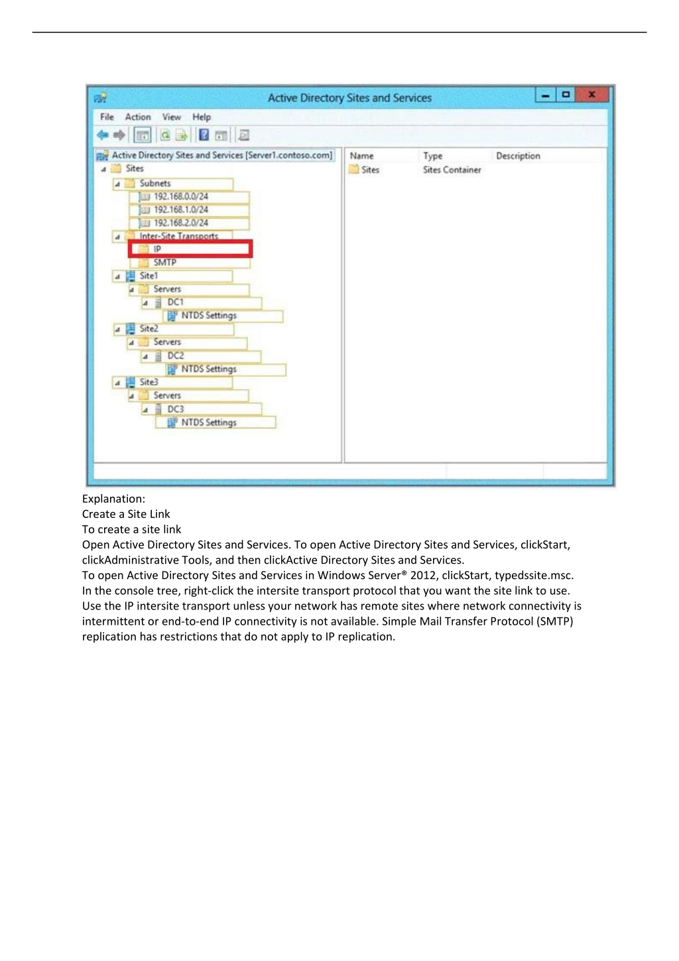
Task: Collapse the DC2 node
Action: pyautogui.click(x=145, y=357)
